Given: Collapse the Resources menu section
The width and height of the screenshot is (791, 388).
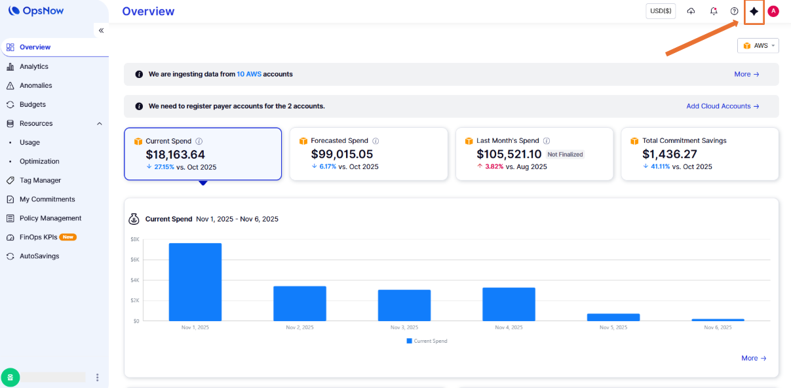Looking at the screenshot, I should (100, 124).
